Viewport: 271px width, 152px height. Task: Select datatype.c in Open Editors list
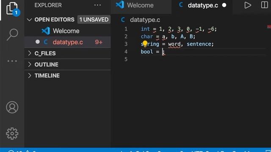click(68, 42)
